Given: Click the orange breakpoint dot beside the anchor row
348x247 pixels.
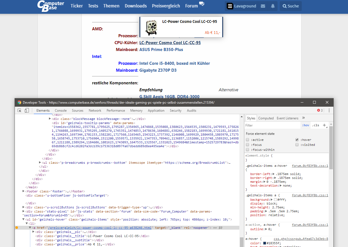Looking at the screenshot, I should (17, 228).
